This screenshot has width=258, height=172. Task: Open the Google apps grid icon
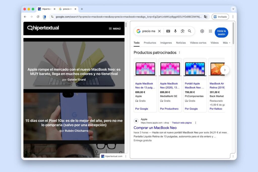pos(210,31)
